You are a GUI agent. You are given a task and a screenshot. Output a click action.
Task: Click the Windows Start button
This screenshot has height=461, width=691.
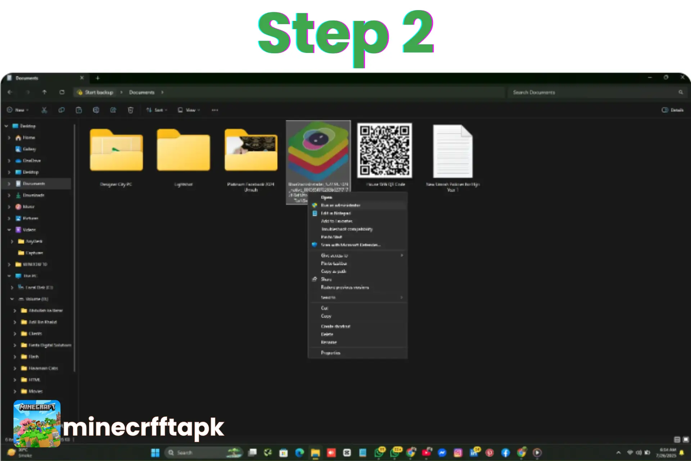point(155,453)
